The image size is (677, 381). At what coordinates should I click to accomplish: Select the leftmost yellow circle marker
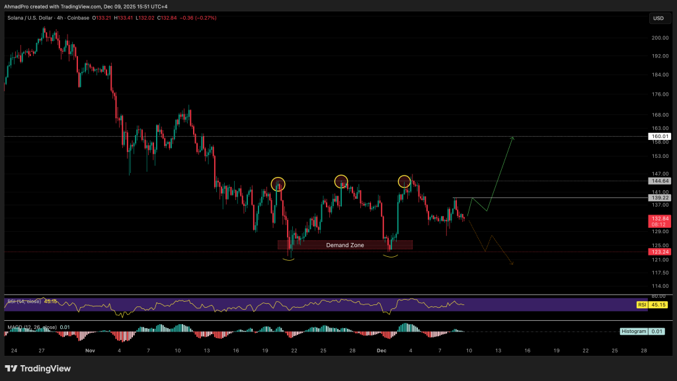[x=278, y=183]
